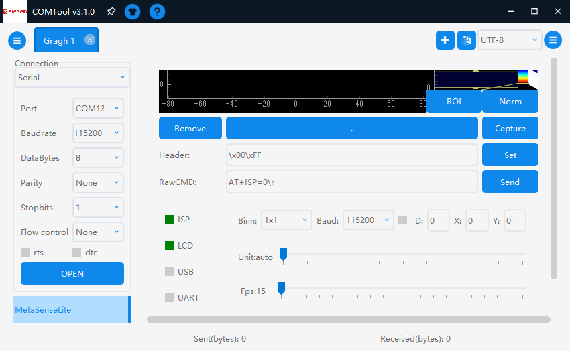Open the skin/theme shirt icon
This screenshot has width=570, height=351.
point(133,11)
